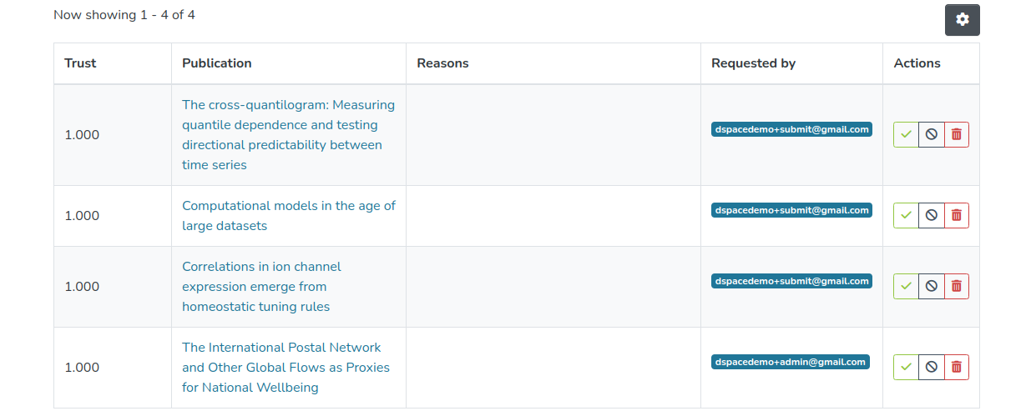Open The International Postal Network publication
The width and height of the screenshot is (1026, 416).
point(281,348)
